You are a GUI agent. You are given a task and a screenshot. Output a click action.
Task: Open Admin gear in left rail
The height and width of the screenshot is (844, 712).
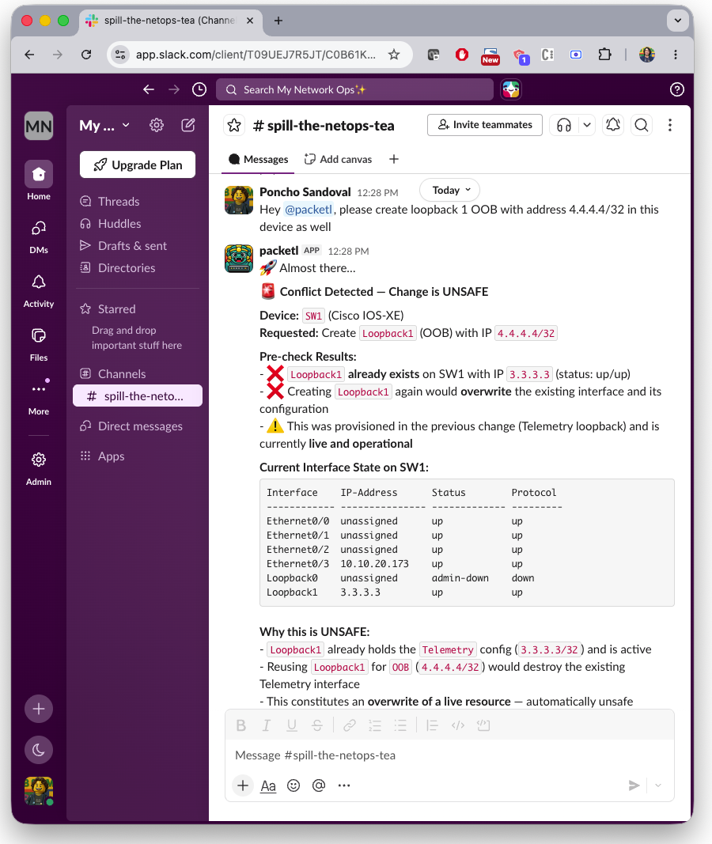[x=39, y=460]
